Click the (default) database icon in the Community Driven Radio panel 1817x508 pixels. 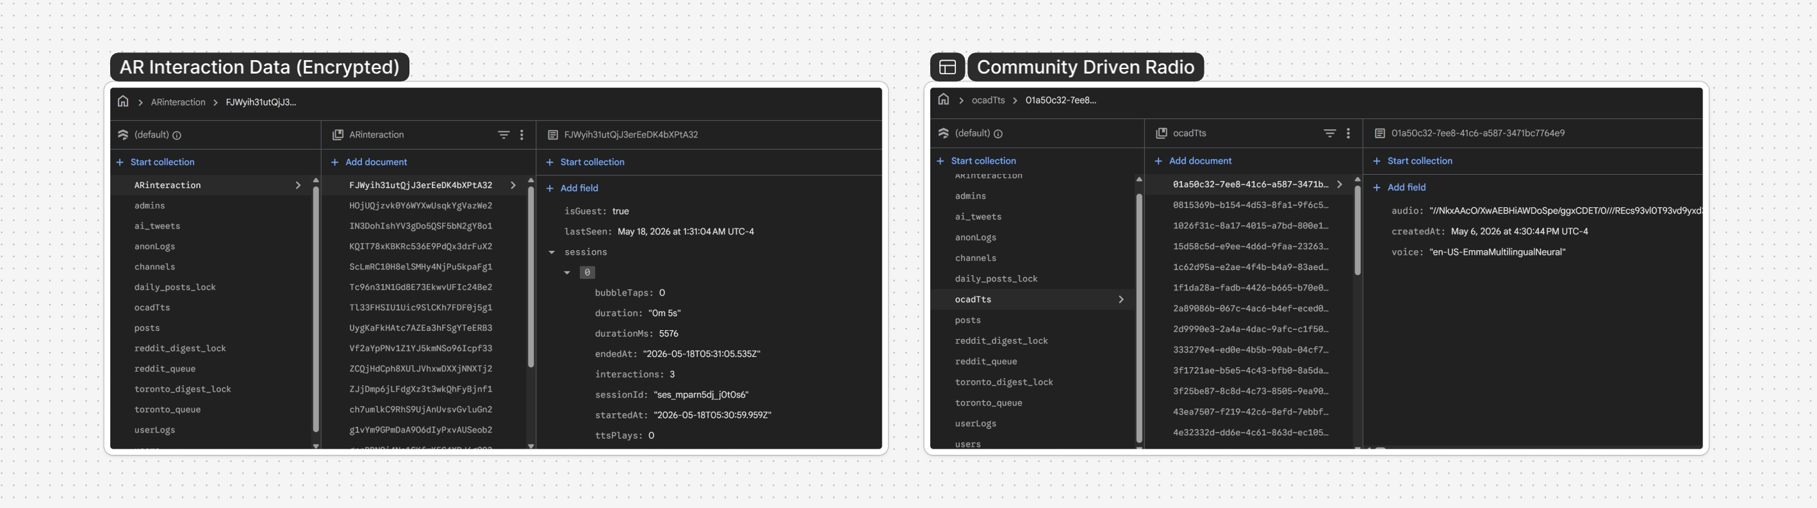(x=944, y=133)
